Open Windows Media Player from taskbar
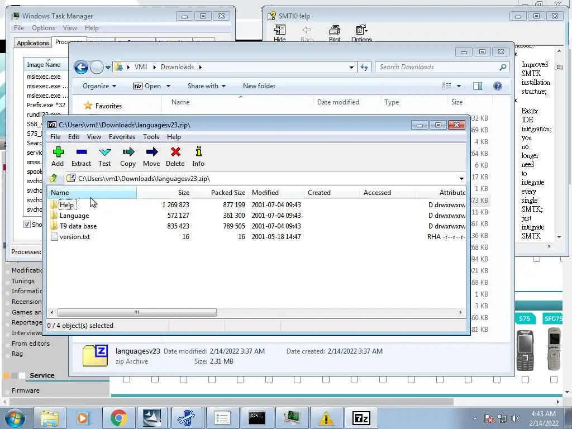The width and height of the screenshot is (572, 429). (84, 418)
